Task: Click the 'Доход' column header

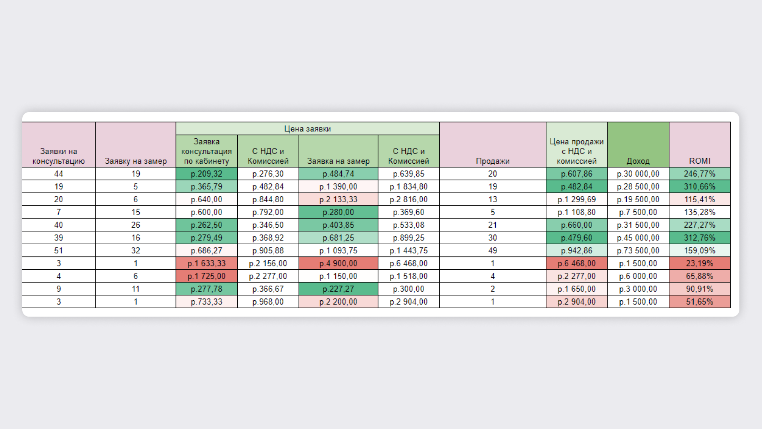Action: click(638, 145)
